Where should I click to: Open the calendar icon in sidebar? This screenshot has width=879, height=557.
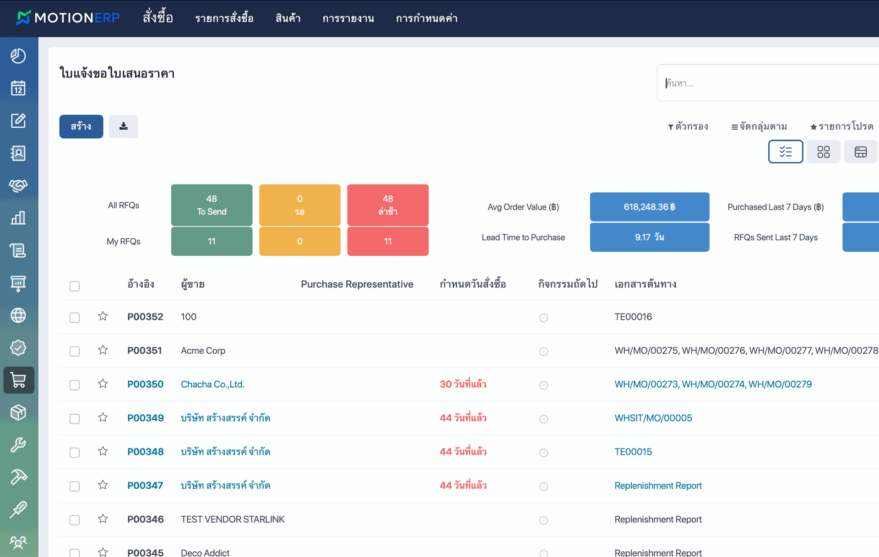click(x=18, y=88)
